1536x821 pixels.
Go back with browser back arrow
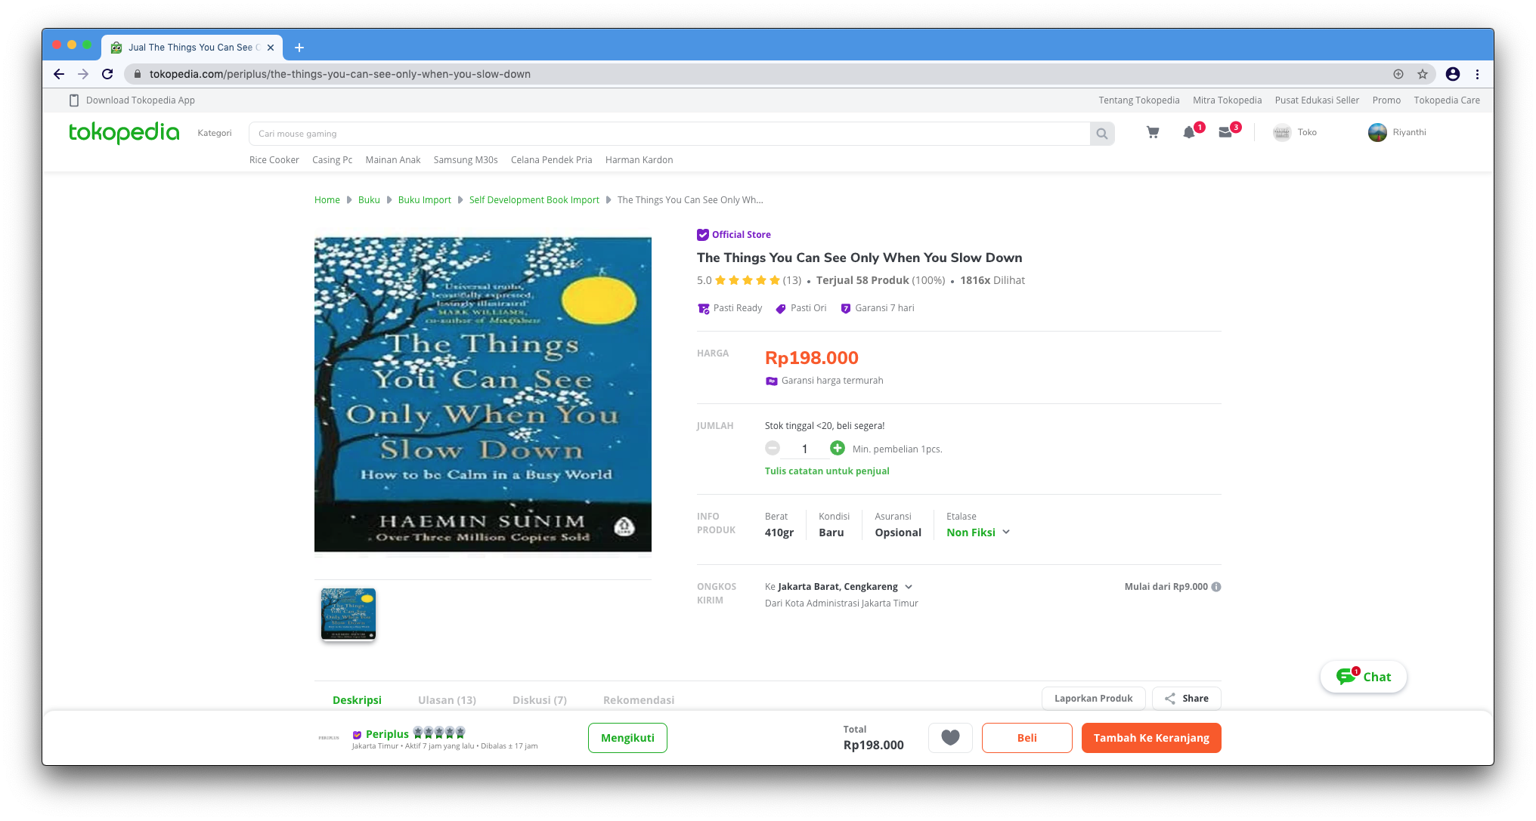pyautogui.click(x=59, y=74)
